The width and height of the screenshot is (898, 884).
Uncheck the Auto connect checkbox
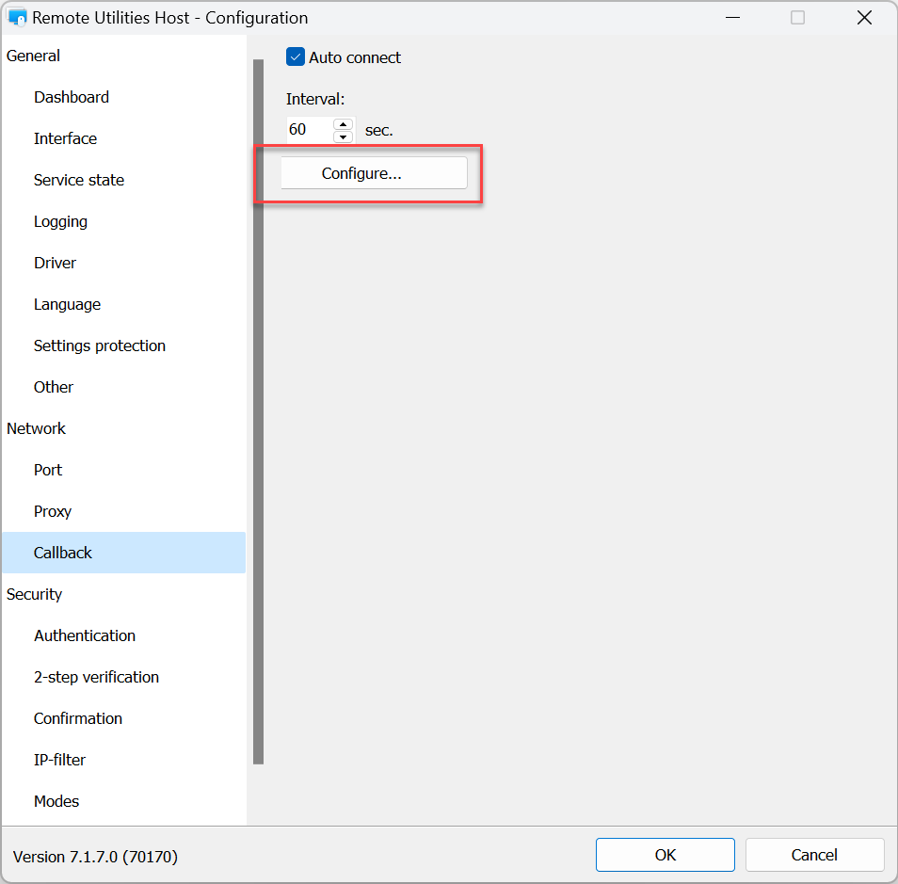(x=296, y=57)
